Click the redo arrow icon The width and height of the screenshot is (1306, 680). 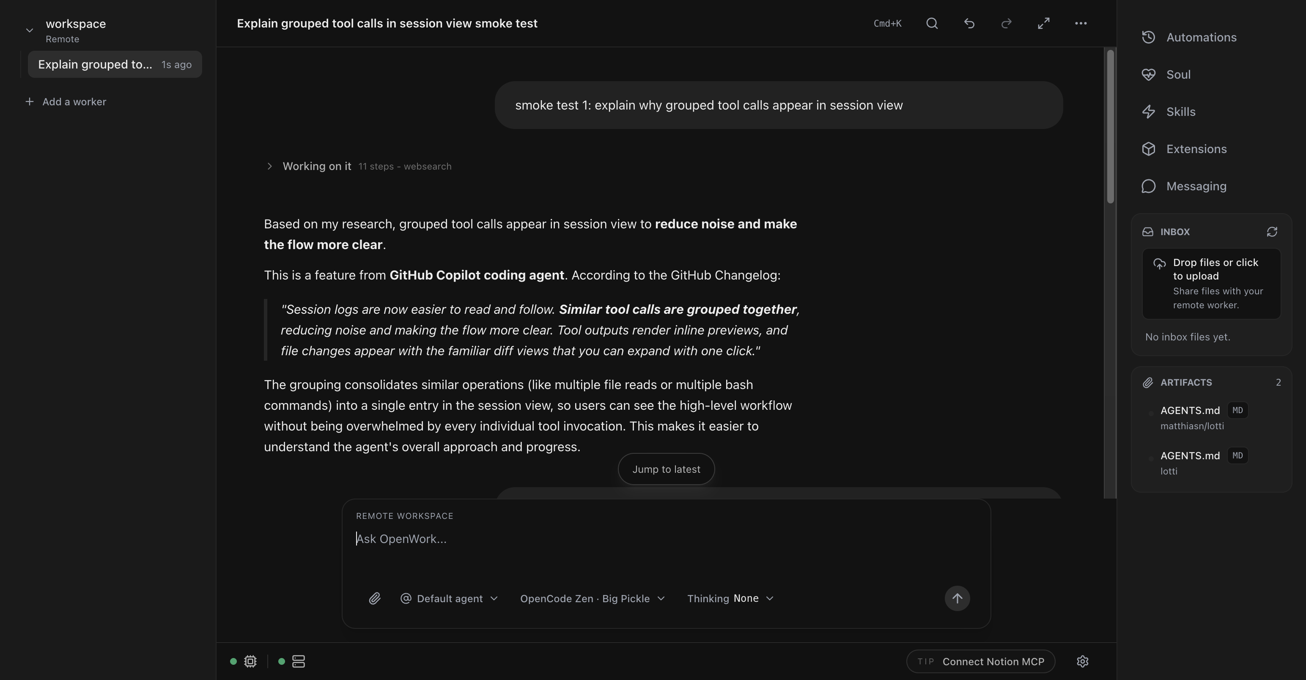point(1007,23)
